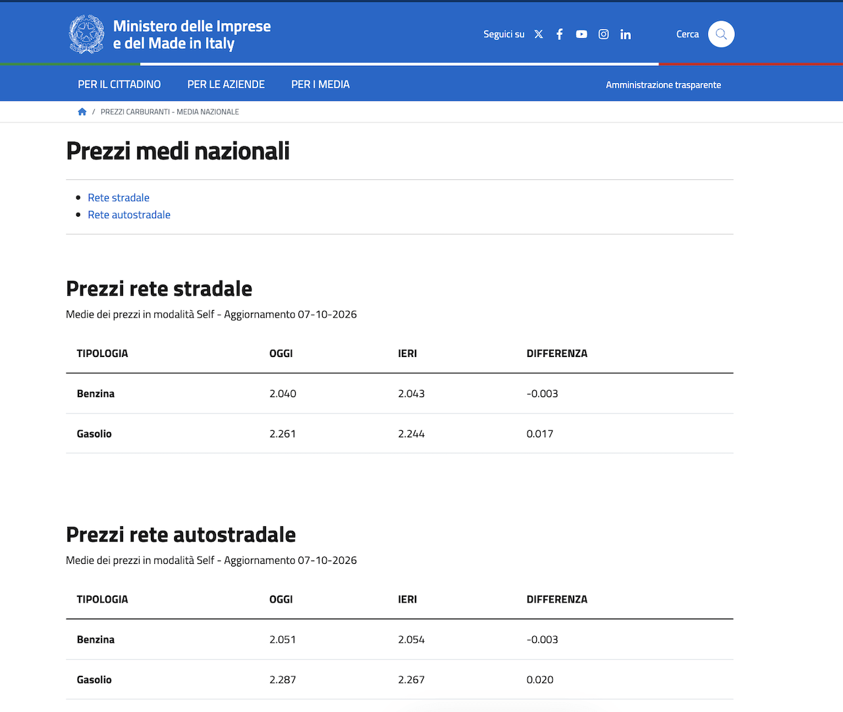Open the Per i media menu

(x=321, y=84)
